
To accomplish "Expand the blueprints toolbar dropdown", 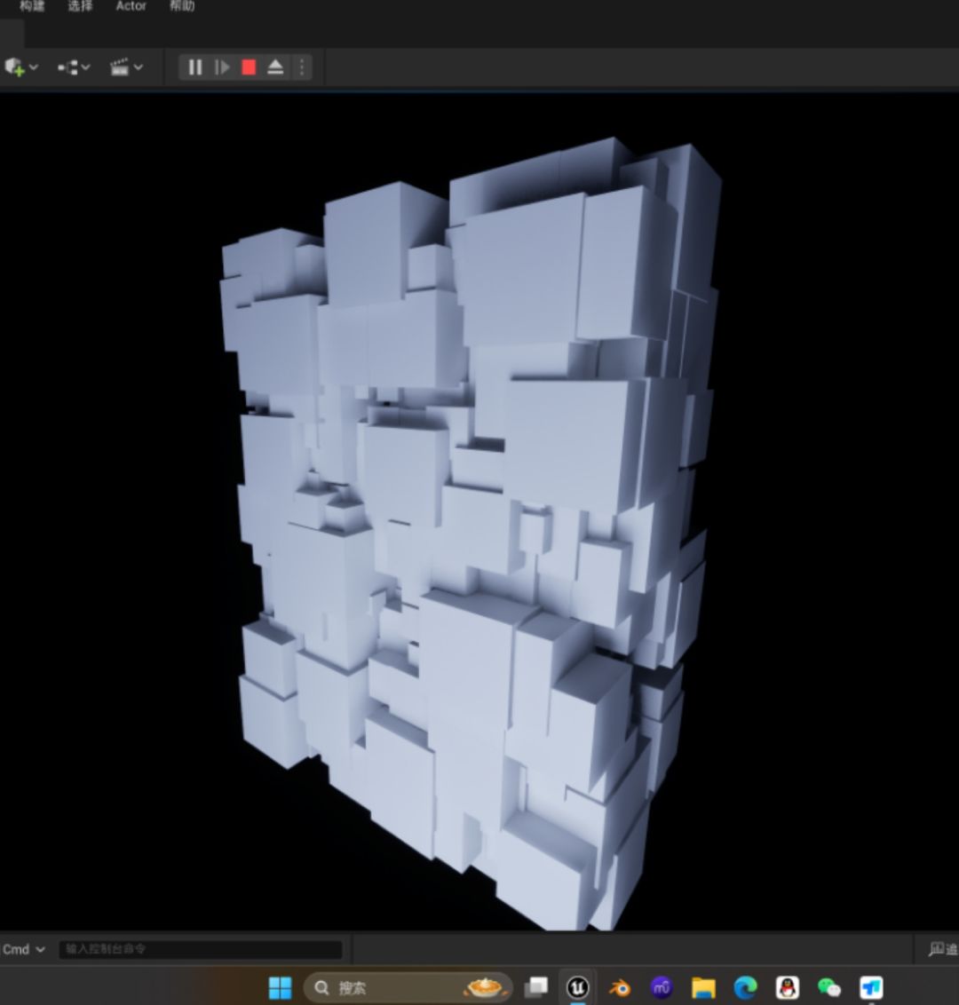I will point(74,67).
